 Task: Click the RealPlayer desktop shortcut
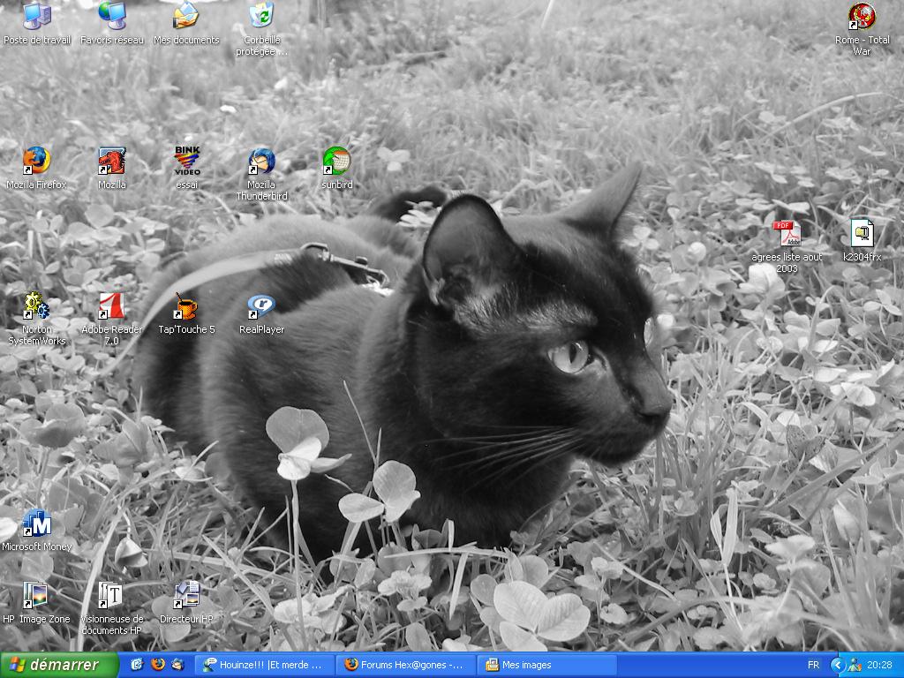pos(261,306)
